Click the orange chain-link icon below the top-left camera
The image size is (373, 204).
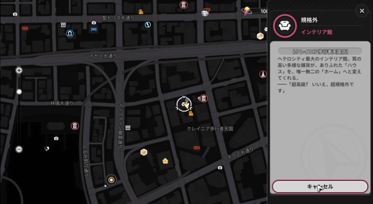tap(25, 28)
